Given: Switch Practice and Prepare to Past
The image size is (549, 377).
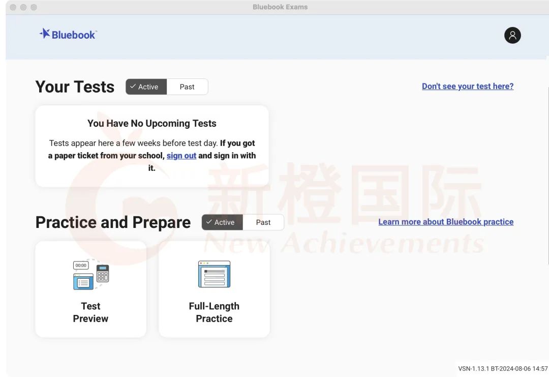Looking at the screenshot, I should [x=263, y=222].
